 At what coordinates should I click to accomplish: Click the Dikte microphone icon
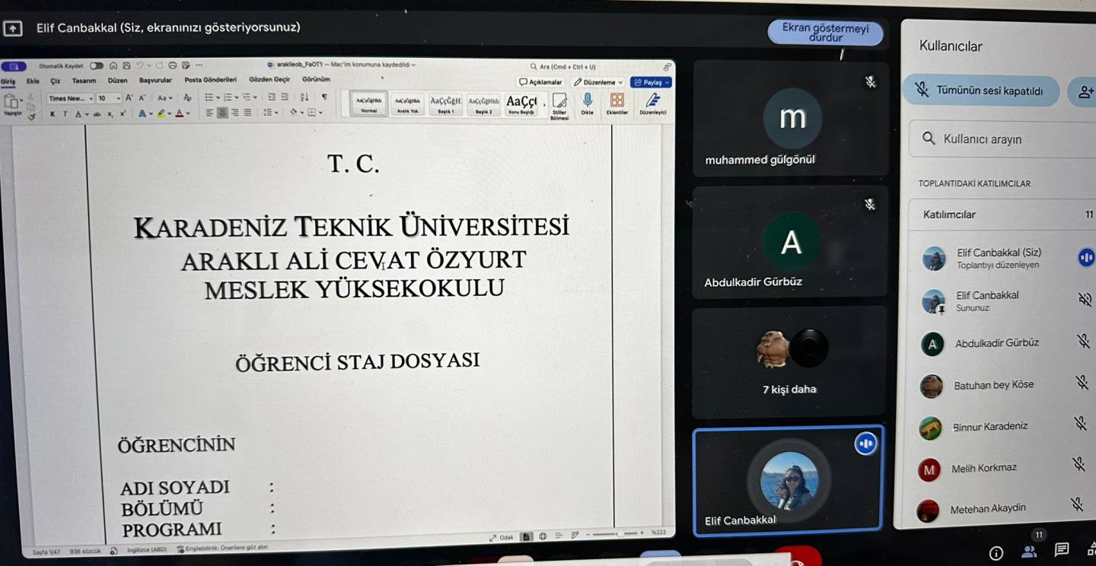(x=587, y=104)
